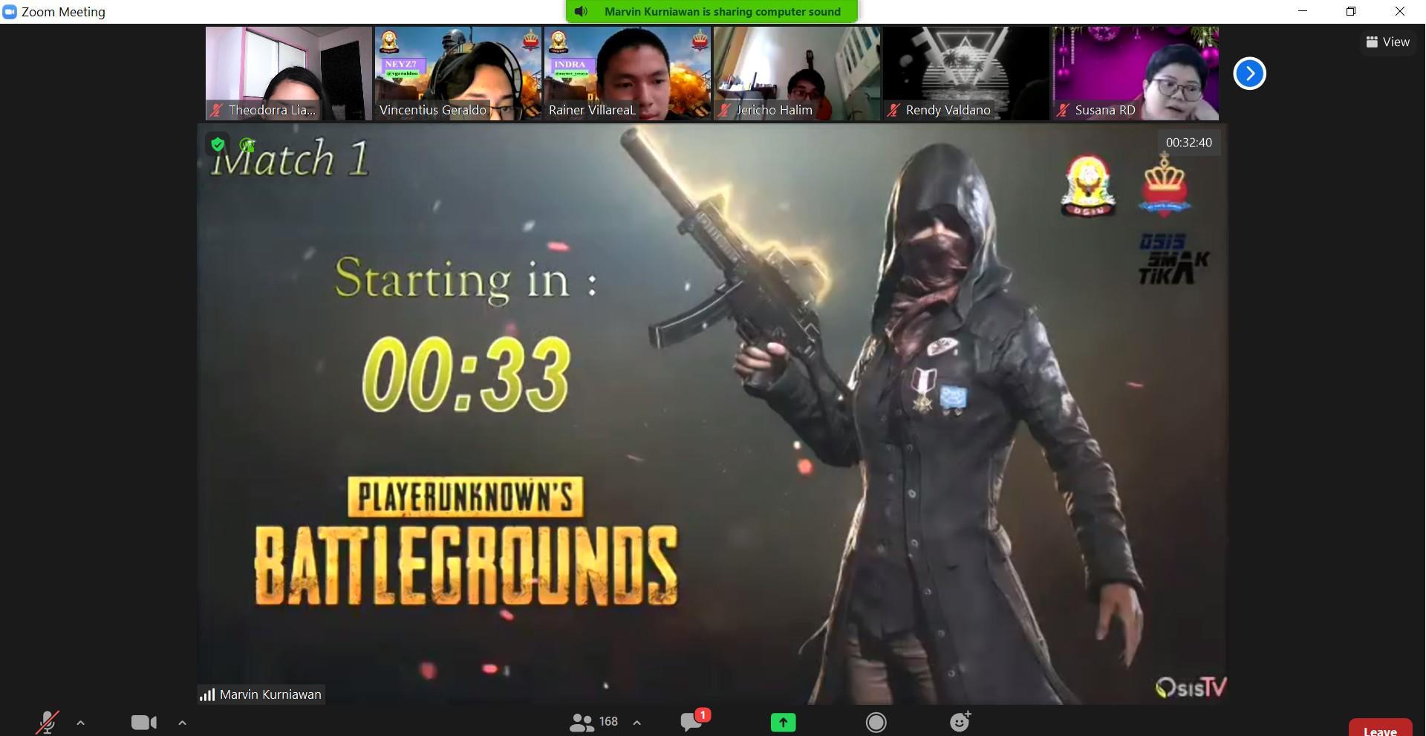1426x736 pixels.
Task: Click Marvin Kurniawan name label with signal bars
Action: 261,694
